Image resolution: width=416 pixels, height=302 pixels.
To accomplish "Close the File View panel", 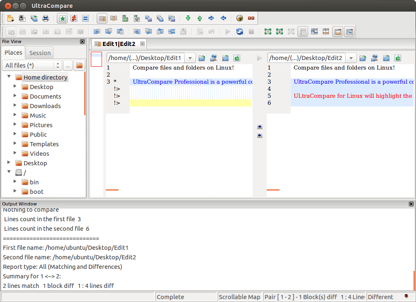I will pyautogui.click(x=82, y=41).
